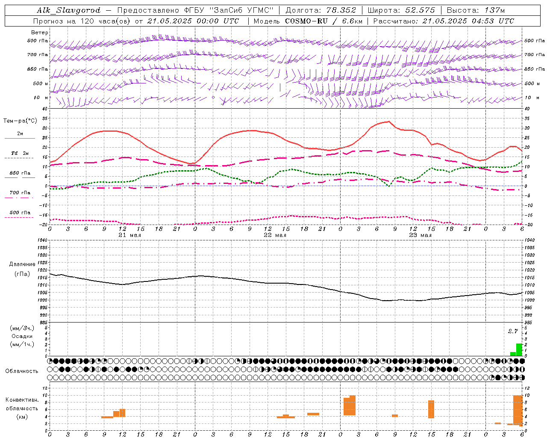Click the '21 мая' date label
The height and width of the screenshot is (438, 547).
click(x=129, y=235)
